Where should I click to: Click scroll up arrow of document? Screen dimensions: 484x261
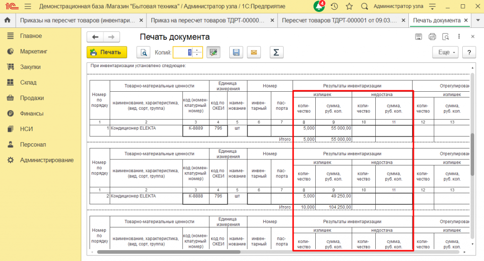tap(472, 68)
